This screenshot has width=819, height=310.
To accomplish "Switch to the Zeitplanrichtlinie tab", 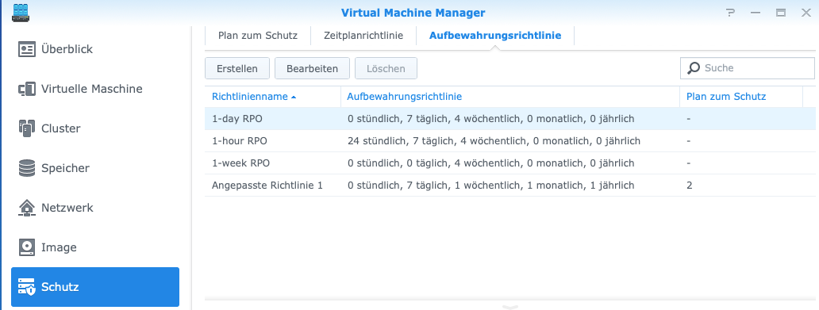I will (x=363, y=36).
